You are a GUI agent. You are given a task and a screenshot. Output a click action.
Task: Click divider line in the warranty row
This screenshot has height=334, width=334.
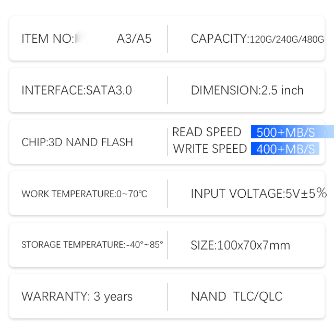(167, 297)
